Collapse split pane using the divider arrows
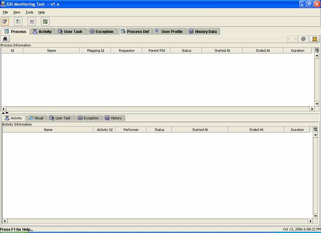 click(4, 113)
